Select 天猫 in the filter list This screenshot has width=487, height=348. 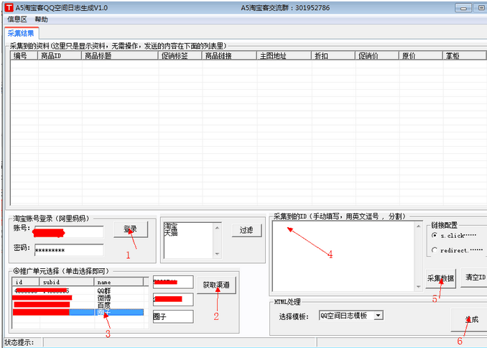pos(171,232)
